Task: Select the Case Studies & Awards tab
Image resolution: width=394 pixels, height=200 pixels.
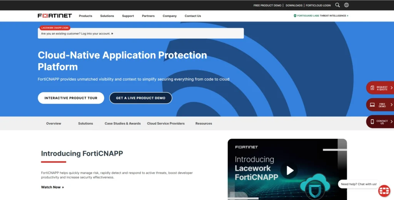Action: (123, 123)
